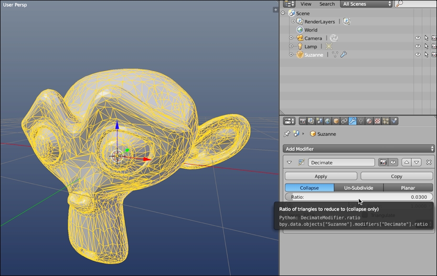Move the Decimate modifier up
Screen dimensions: 437x276
(x=406, y=162)
